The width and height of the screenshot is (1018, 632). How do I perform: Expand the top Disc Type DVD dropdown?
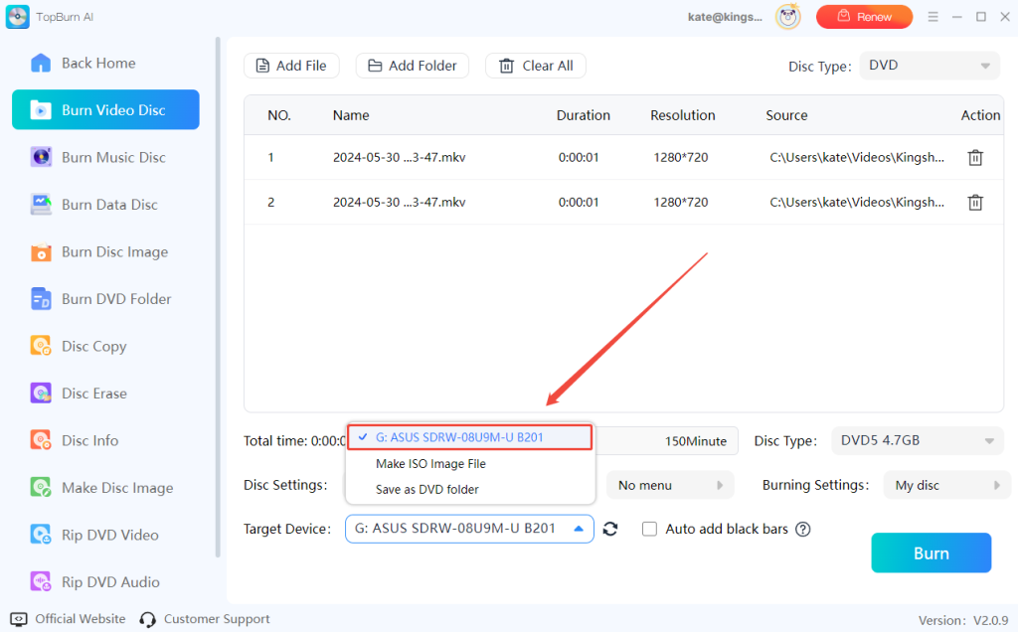tap(930, 66)
